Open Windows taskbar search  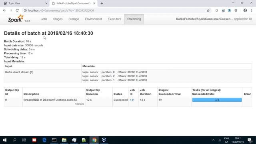click(x=14, y=140)
